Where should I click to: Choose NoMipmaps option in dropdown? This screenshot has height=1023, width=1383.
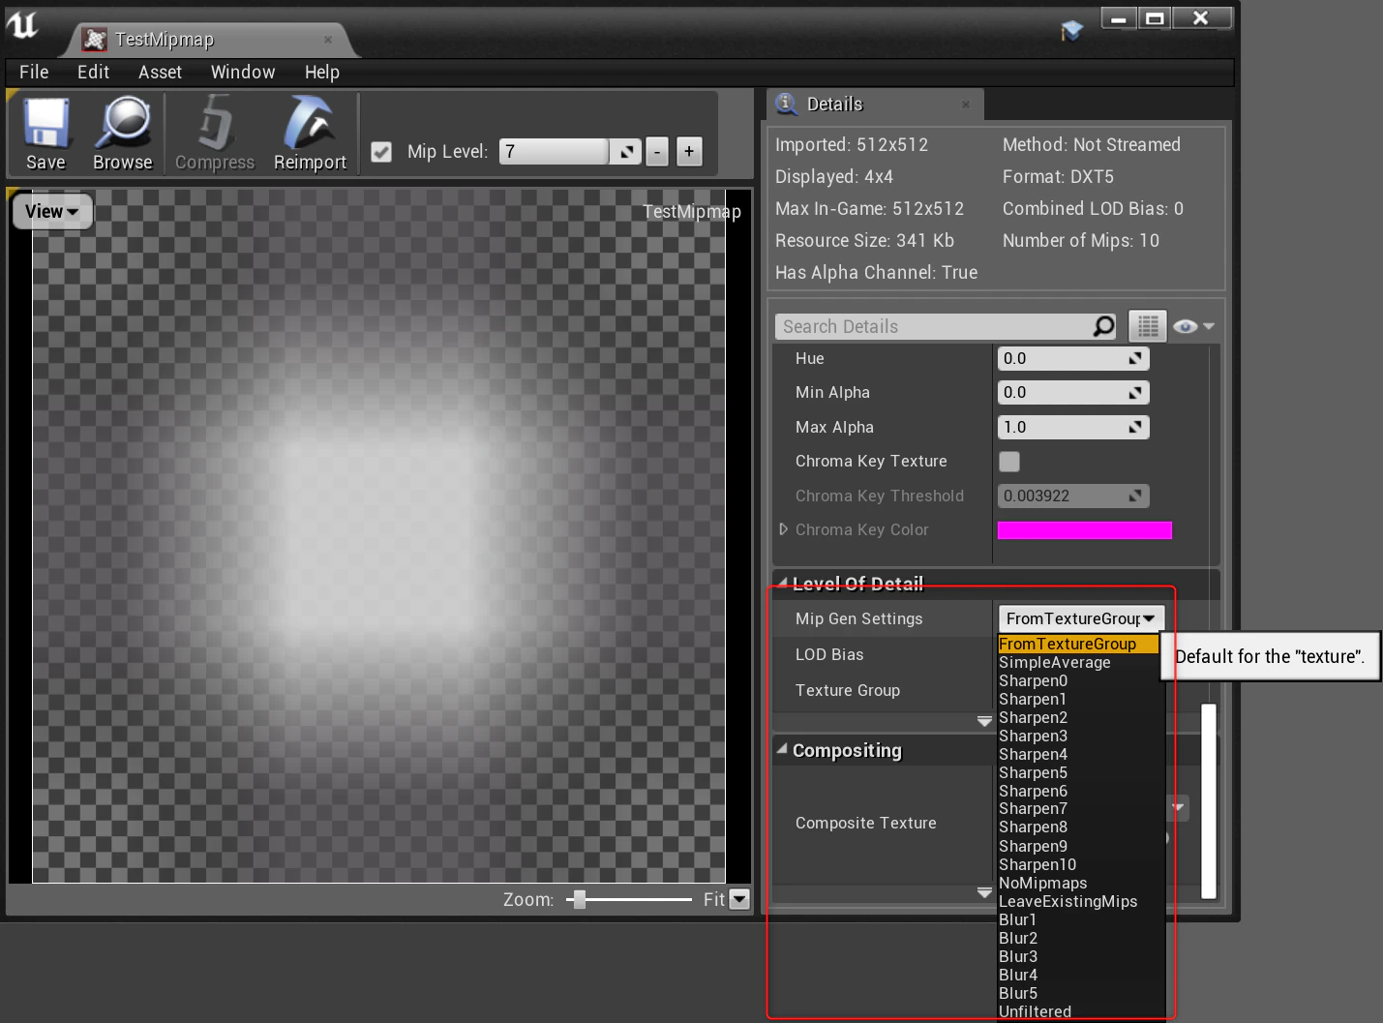1078,884
